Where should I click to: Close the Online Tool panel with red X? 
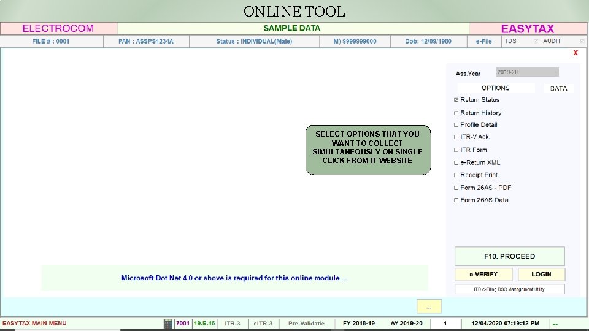(576, 53)
